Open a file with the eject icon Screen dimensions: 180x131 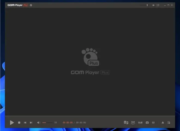(163, 123)
